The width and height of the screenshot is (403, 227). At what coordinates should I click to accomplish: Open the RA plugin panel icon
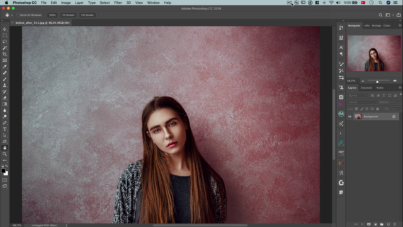(341, 113)
